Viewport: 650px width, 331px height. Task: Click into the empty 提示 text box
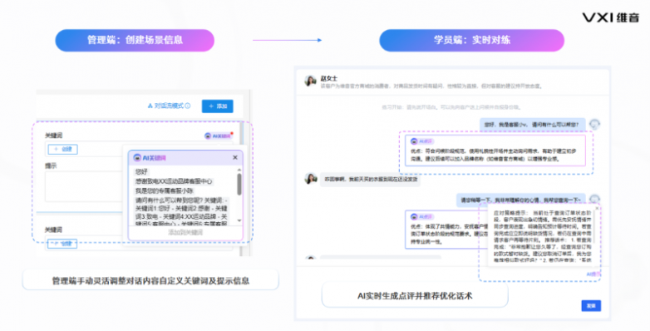(84, 186)
